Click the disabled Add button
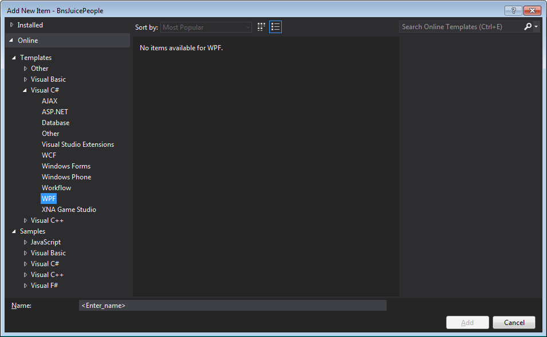 (x=467, y=322)
